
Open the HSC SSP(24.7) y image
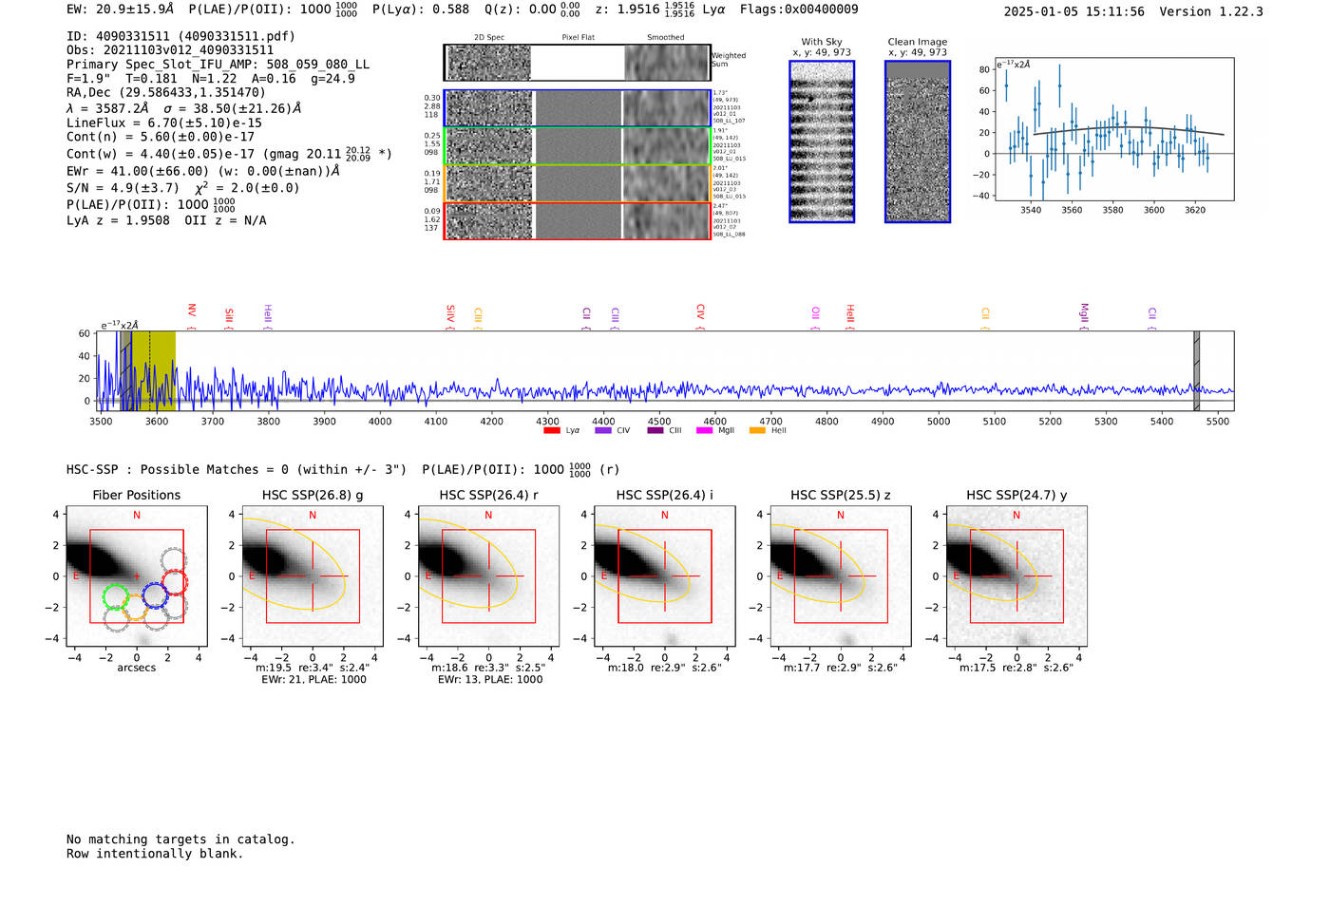click(1016, 576)
